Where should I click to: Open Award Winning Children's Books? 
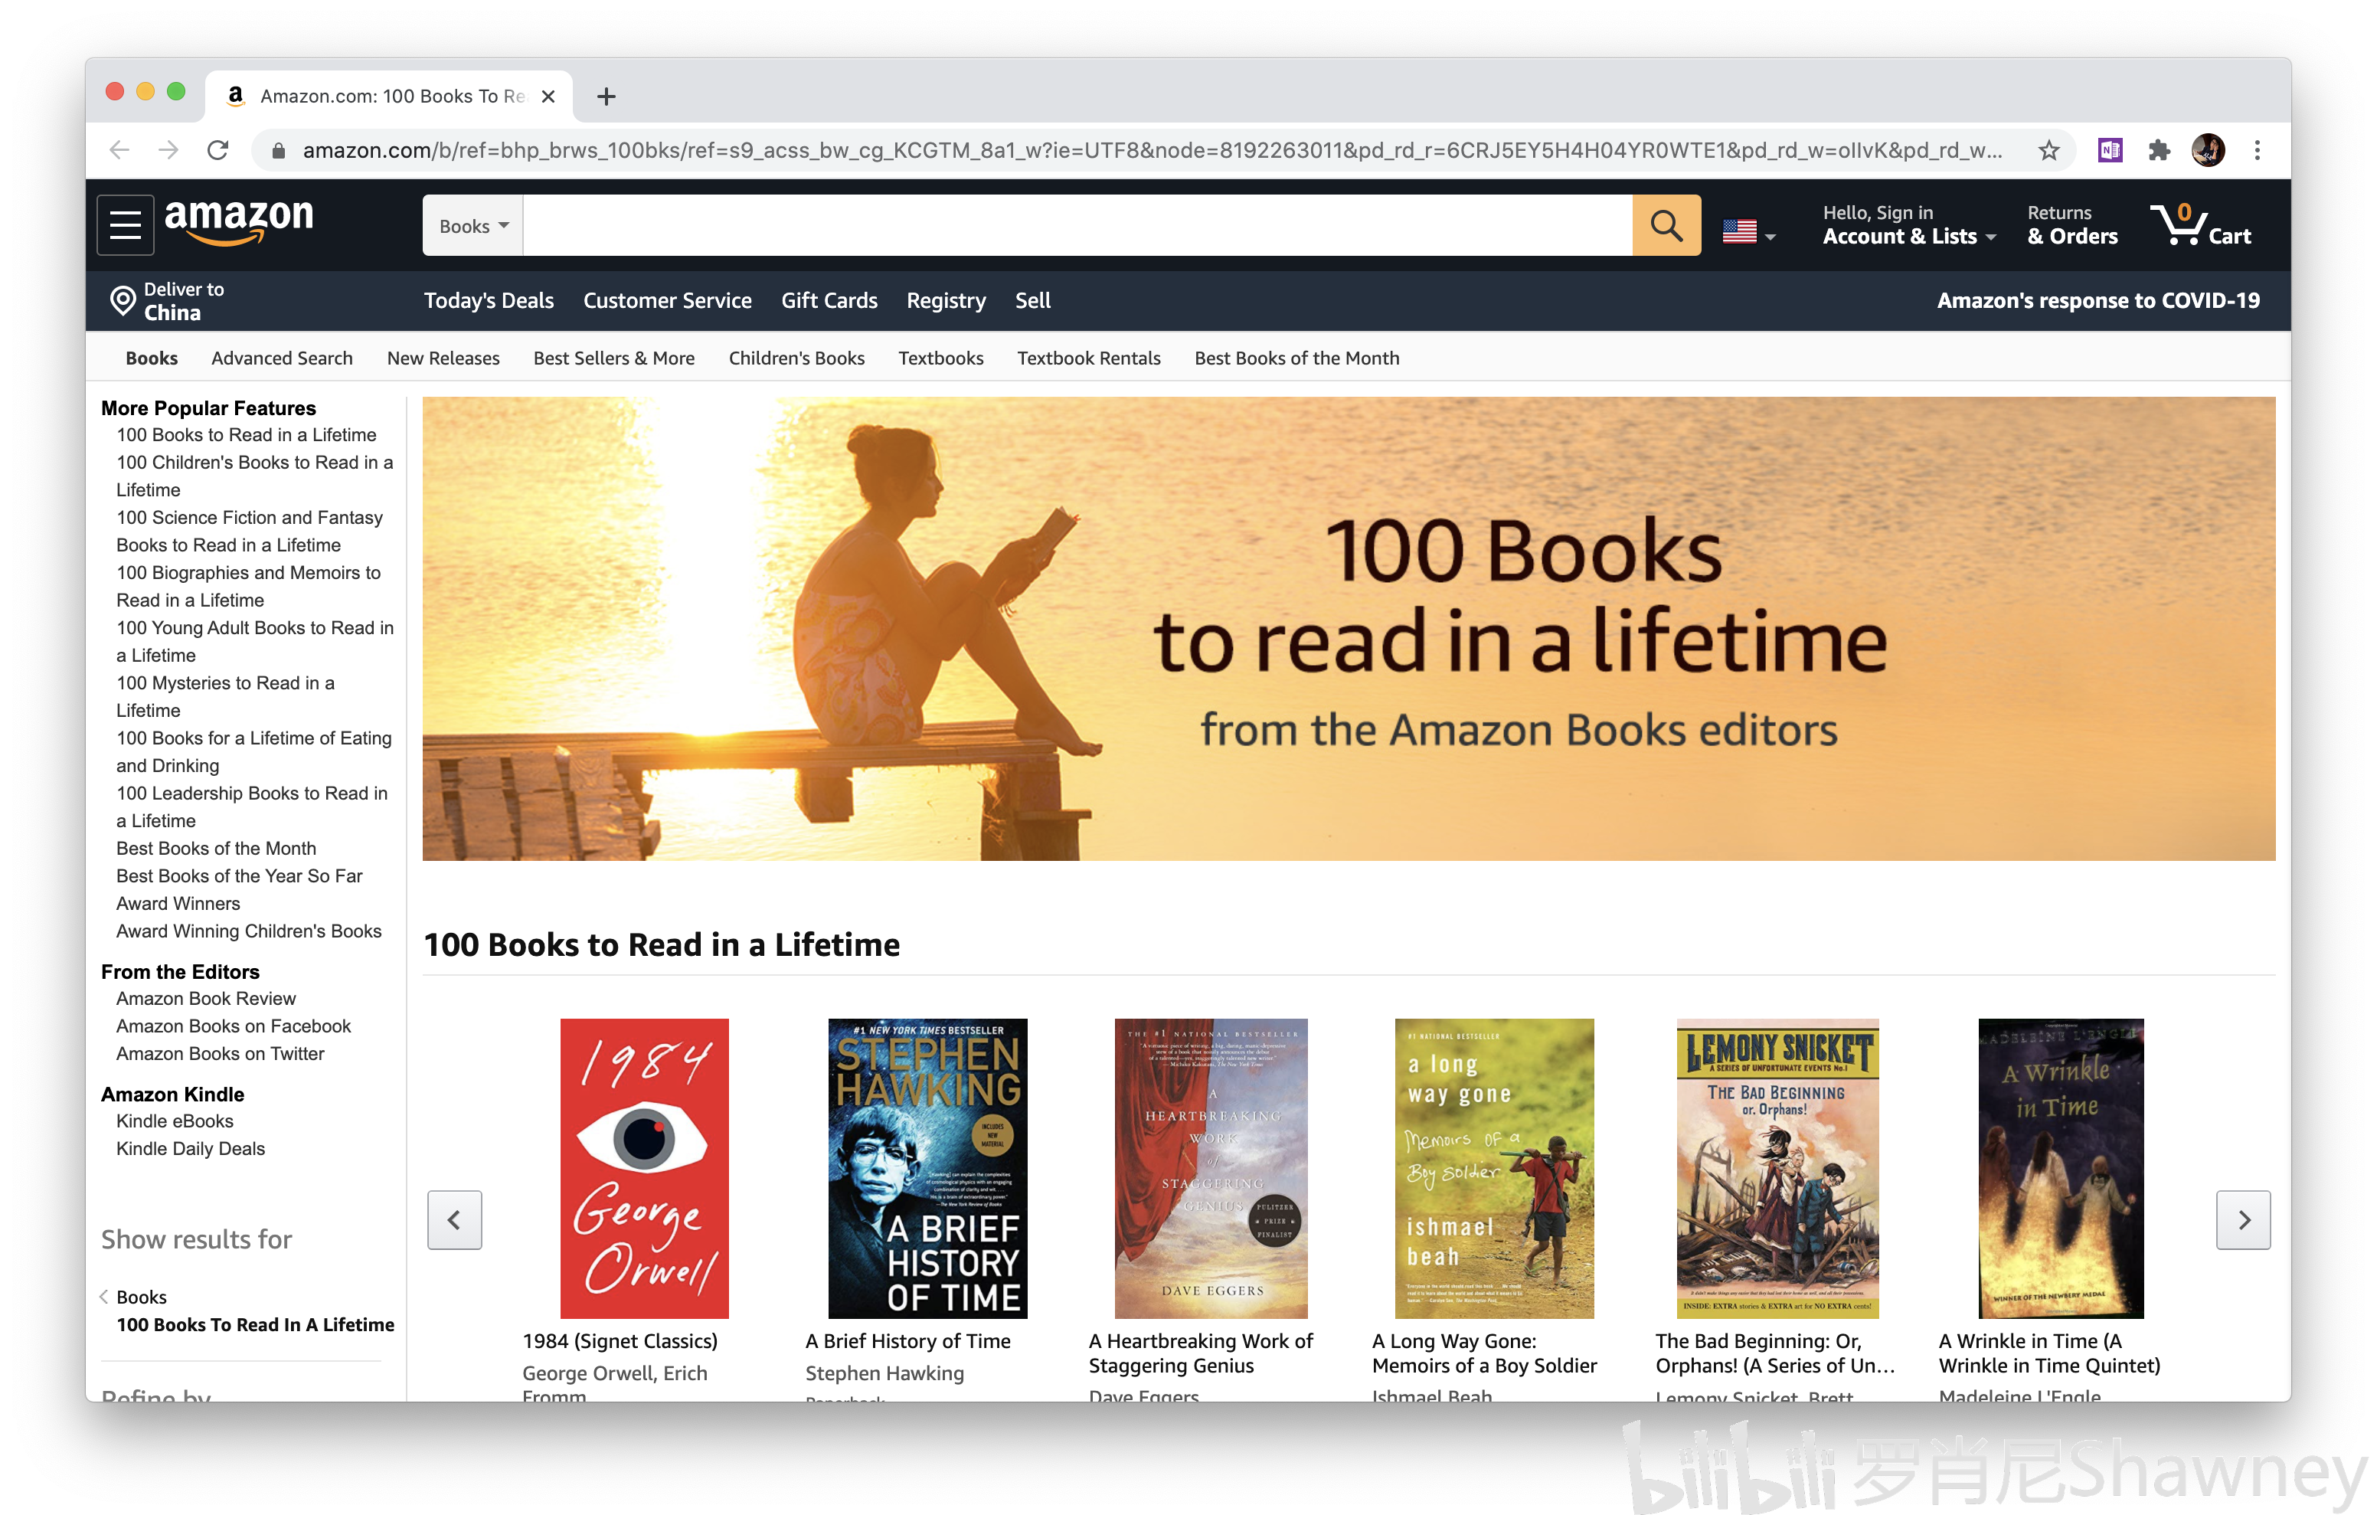(x=249, y=931)
